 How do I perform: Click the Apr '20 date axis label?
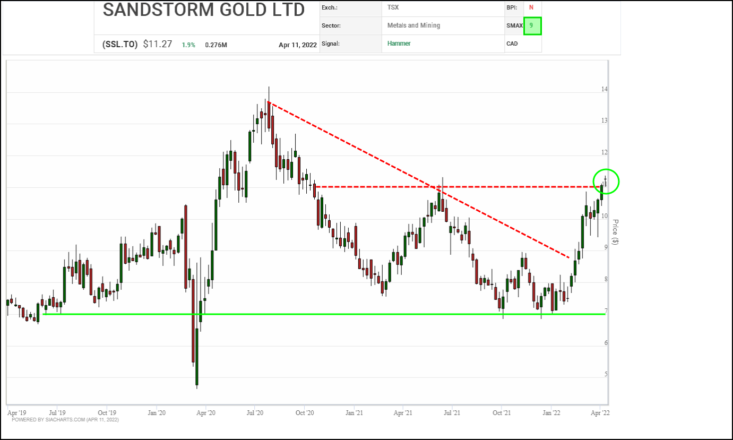206,412
